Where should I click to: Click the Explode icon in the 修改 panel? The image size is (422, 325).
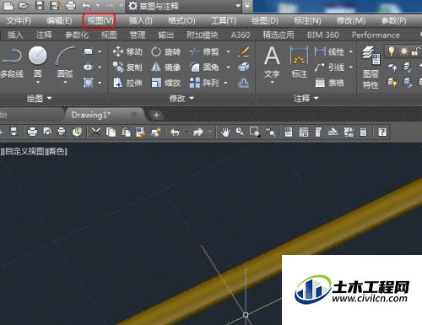(x=244, y=68)
